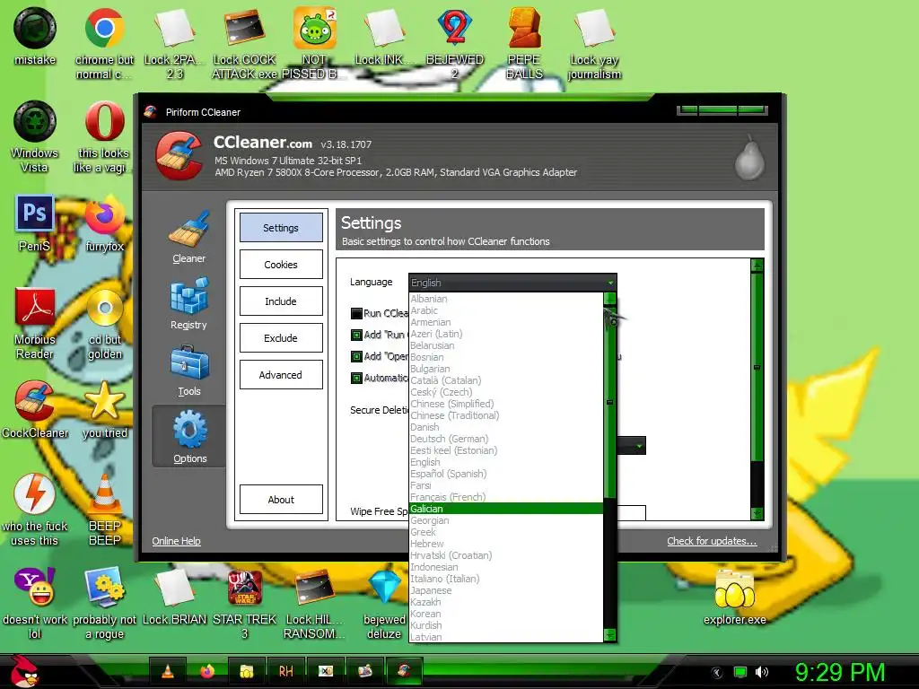The height and width of the screenshot is (689, 919).
Task: Open the Photoshop 'PeniS' icon
Action: click(x=35, y=223)
